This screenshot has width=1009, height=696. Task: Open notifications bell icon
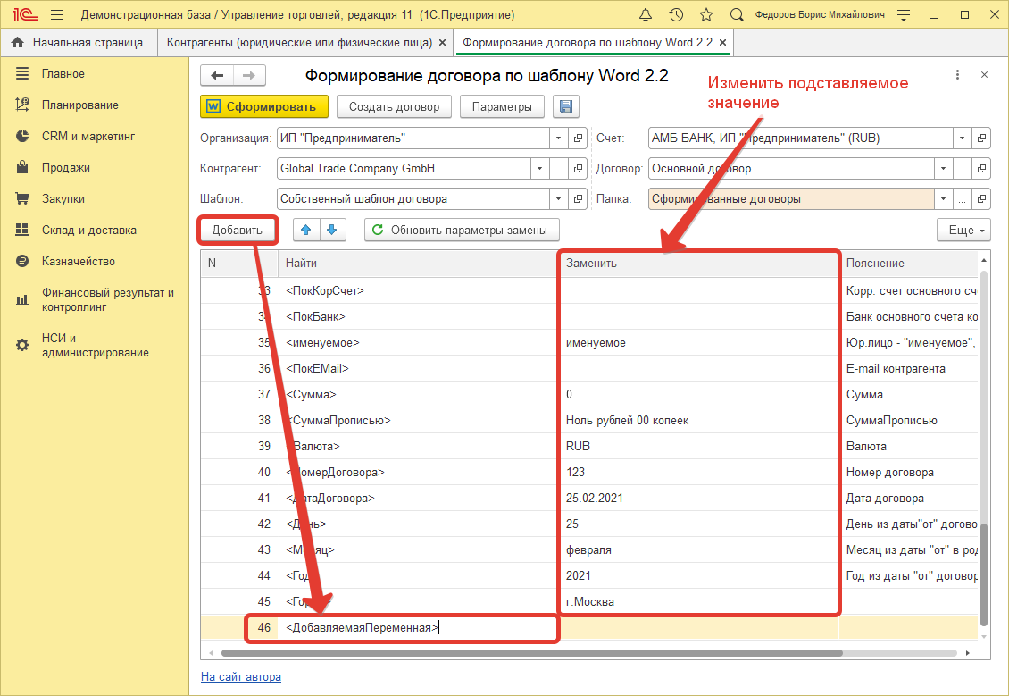[x=646, y=15]
